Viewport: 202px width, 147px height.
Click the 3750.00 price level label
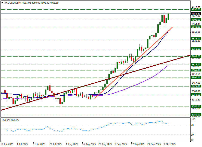tap(196, 49)
